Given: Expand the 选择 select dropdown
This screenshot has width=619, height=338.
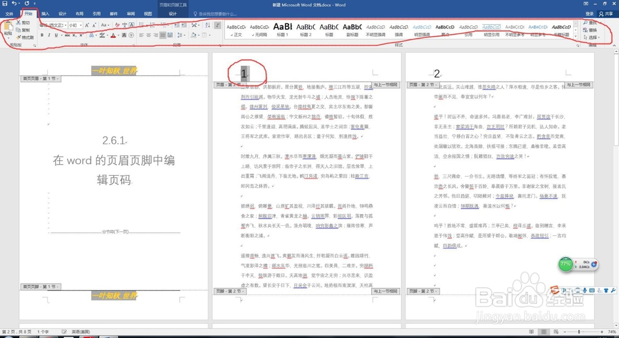Looking at the screenshot, I should (591, 38).
